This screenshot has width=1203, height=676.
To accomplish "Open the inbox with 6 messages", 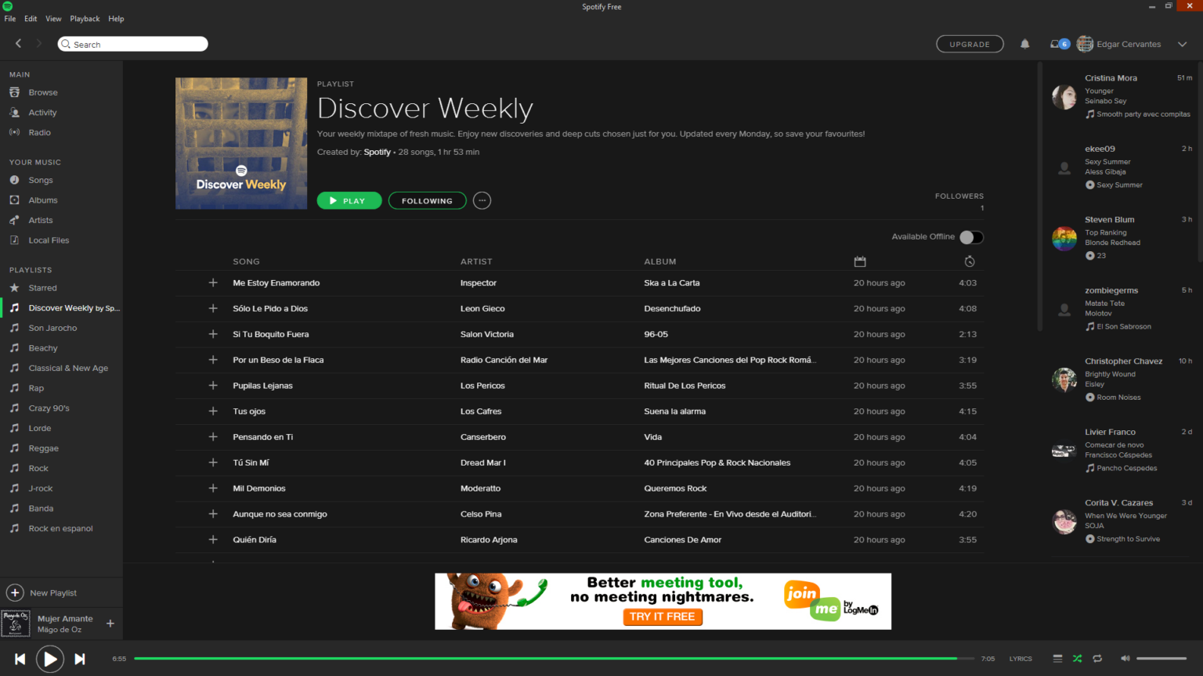I will 1057,44.
